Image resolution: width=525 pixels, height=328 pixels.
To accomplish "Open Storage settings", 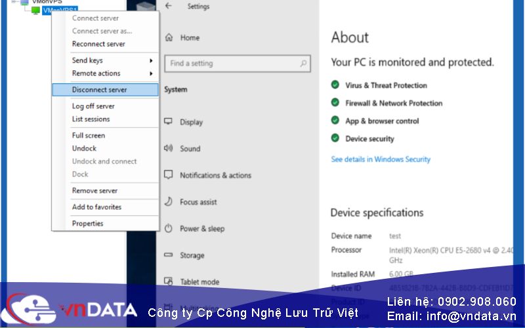I will (x=192, y=255).
